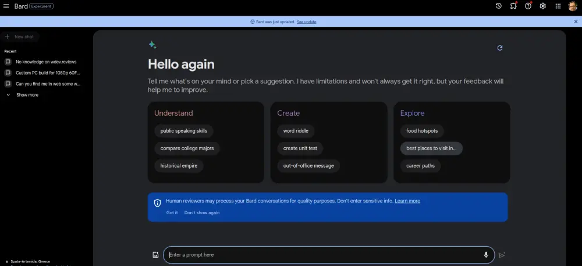Screen dimensions: 582x266
Task: Click the Experiment badge
Action: [x=41, y=6]
